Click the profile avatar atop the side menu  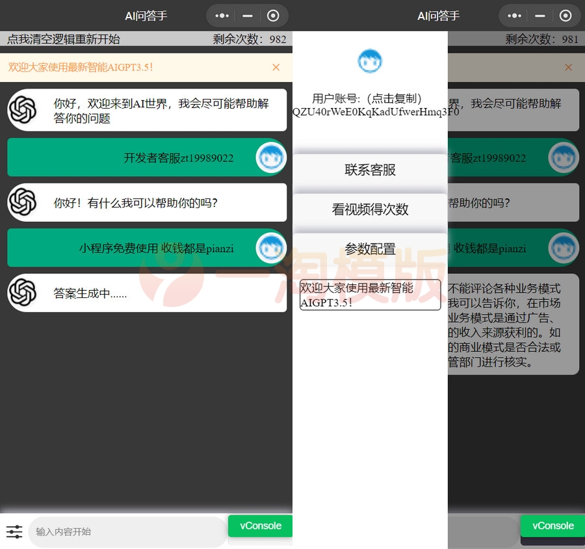(x=370, y=61)
